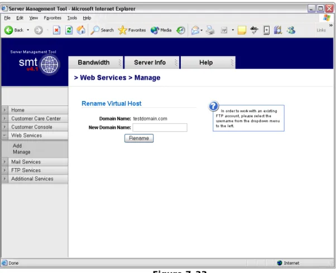
Task: Open the View menu
Action: (x=33, y=18)
